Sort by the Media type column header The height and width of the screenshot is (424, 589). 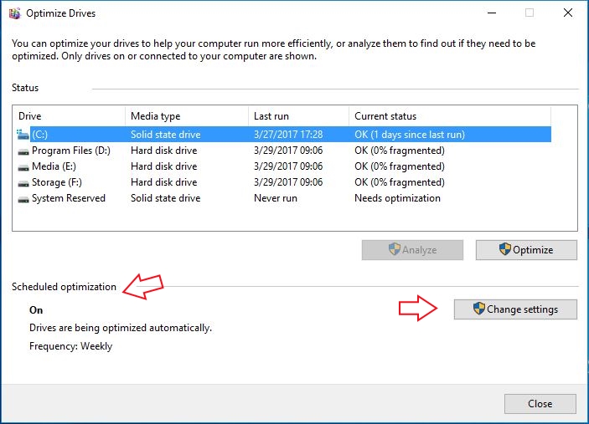point(187,116)
